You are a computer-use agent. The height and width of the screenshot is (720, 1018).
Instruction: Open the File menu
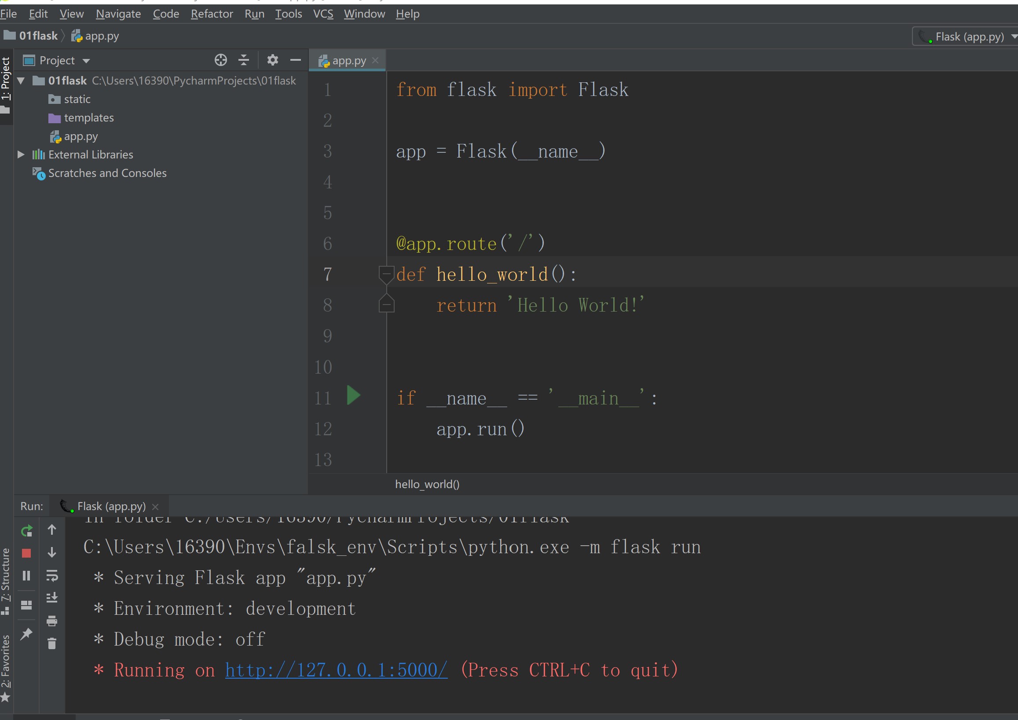click(x=8, y=14)
